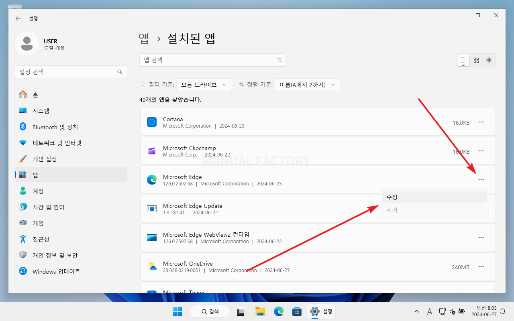Image resolution: width=514 pixels, height=321 pixels.
Task: Open 시스템 settings category
Action: coord(71,111)
